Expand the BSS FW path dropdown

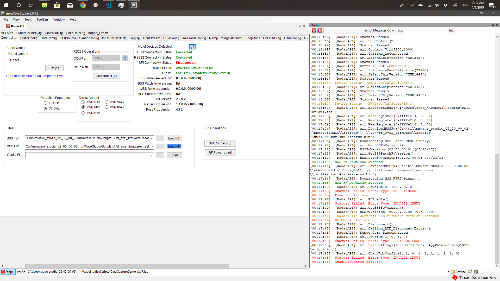tap(152, 138)
